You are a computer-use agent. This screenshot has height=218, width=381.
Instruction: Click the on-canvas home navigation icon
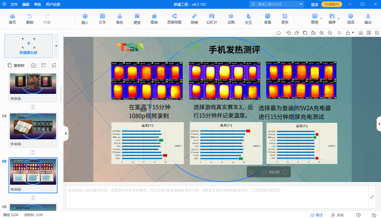(x=251, y=172)
